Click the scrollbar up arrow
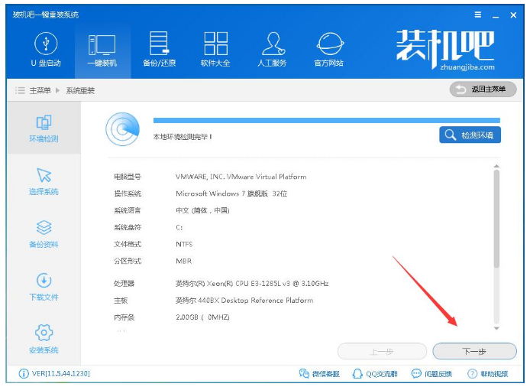530x387 pixels. click(496, 166)
